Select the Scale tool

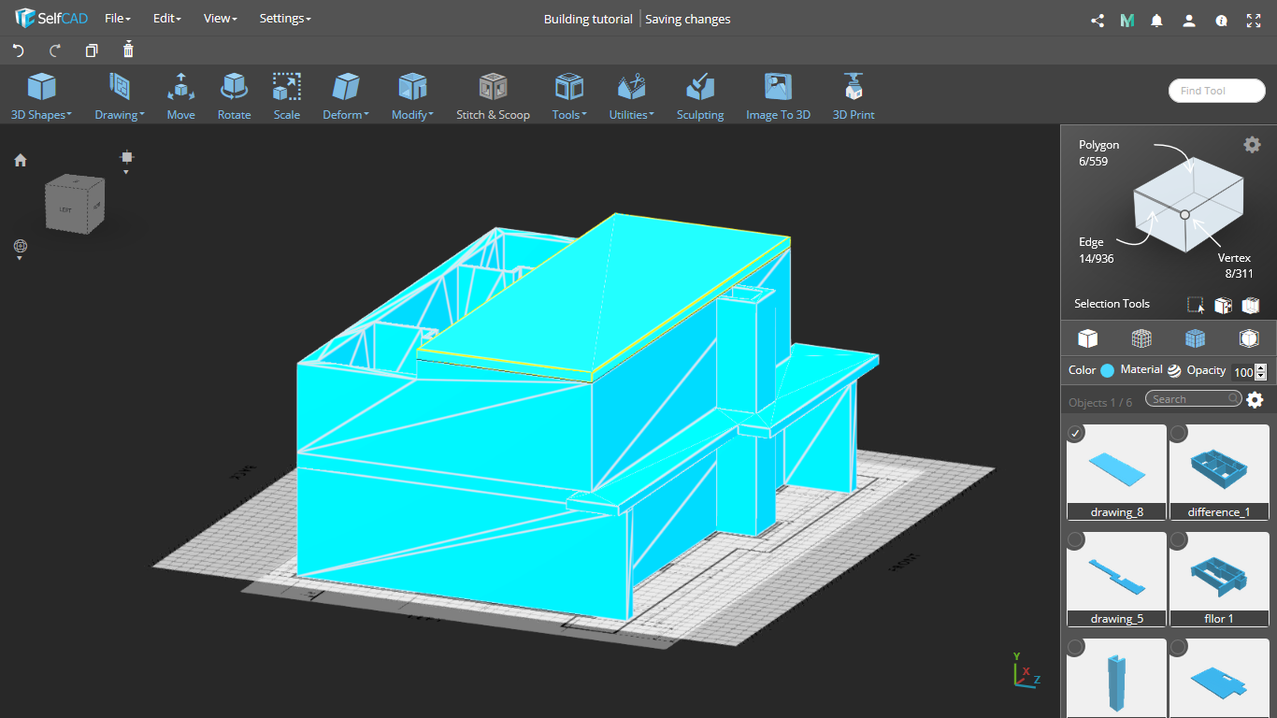point(287,97)
